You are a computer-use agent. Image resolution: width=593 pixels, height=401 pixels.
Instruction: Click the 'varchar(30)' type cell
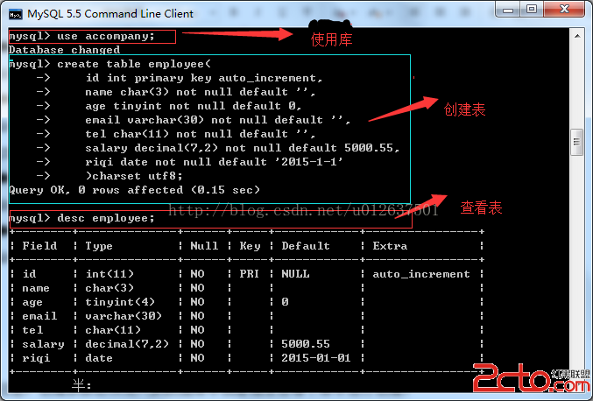pyautogui.click(x=124, y=316)
